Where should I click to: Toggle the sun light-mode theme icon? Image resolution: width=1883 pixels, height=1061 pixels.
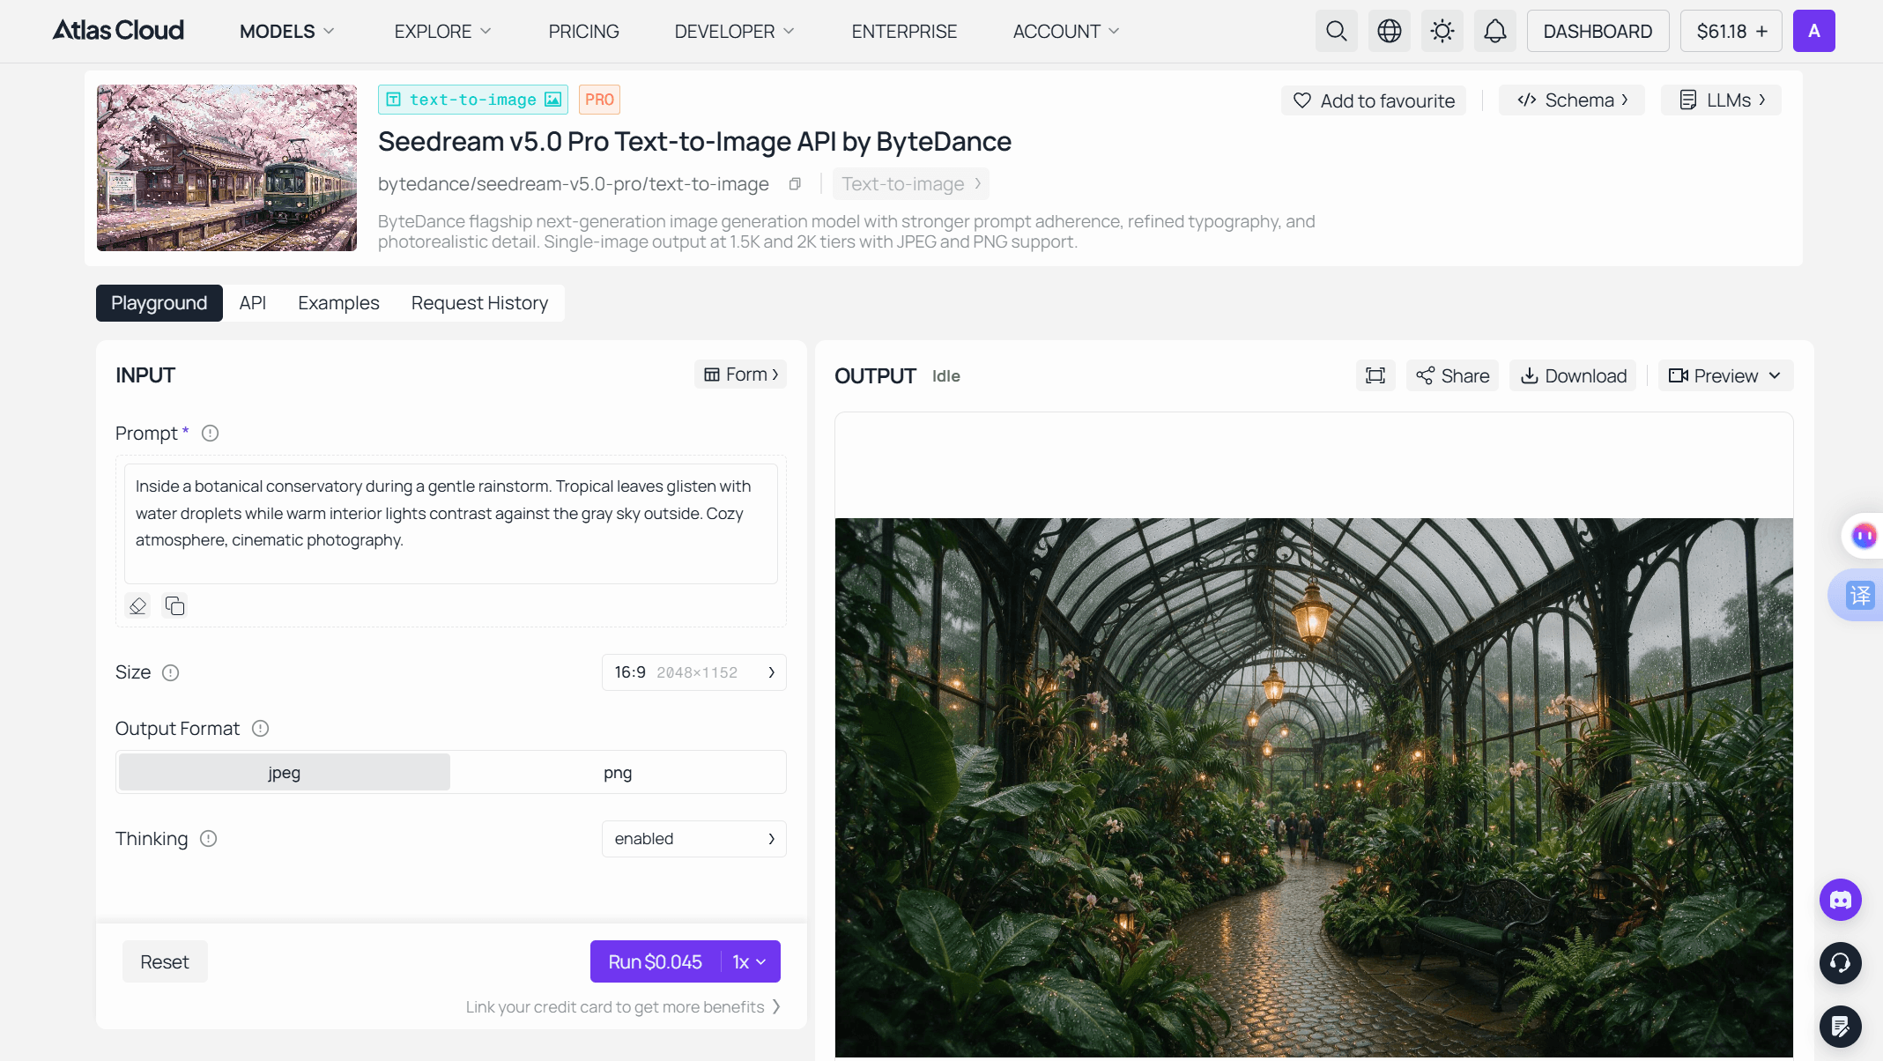[1442, 31]
